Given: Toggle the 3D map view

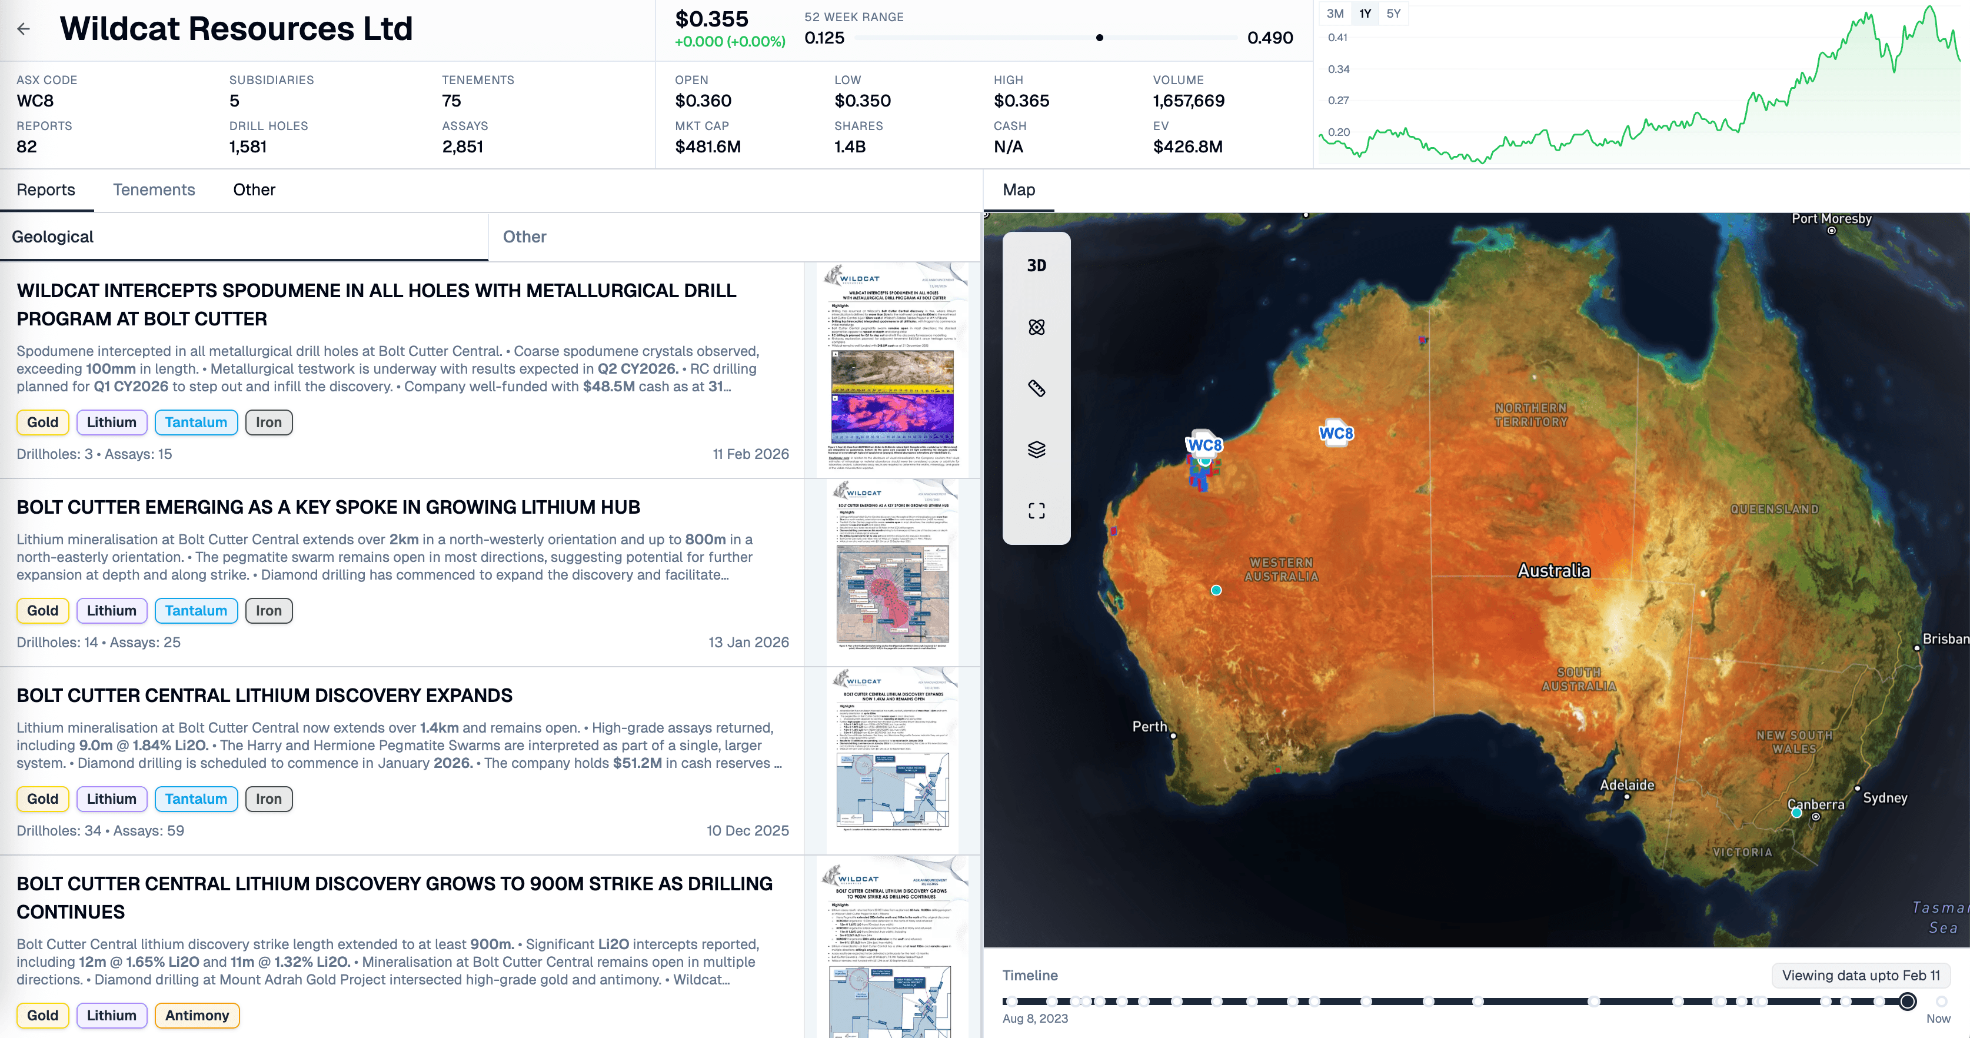Looking at the screenshot, I should (1036, 265).
